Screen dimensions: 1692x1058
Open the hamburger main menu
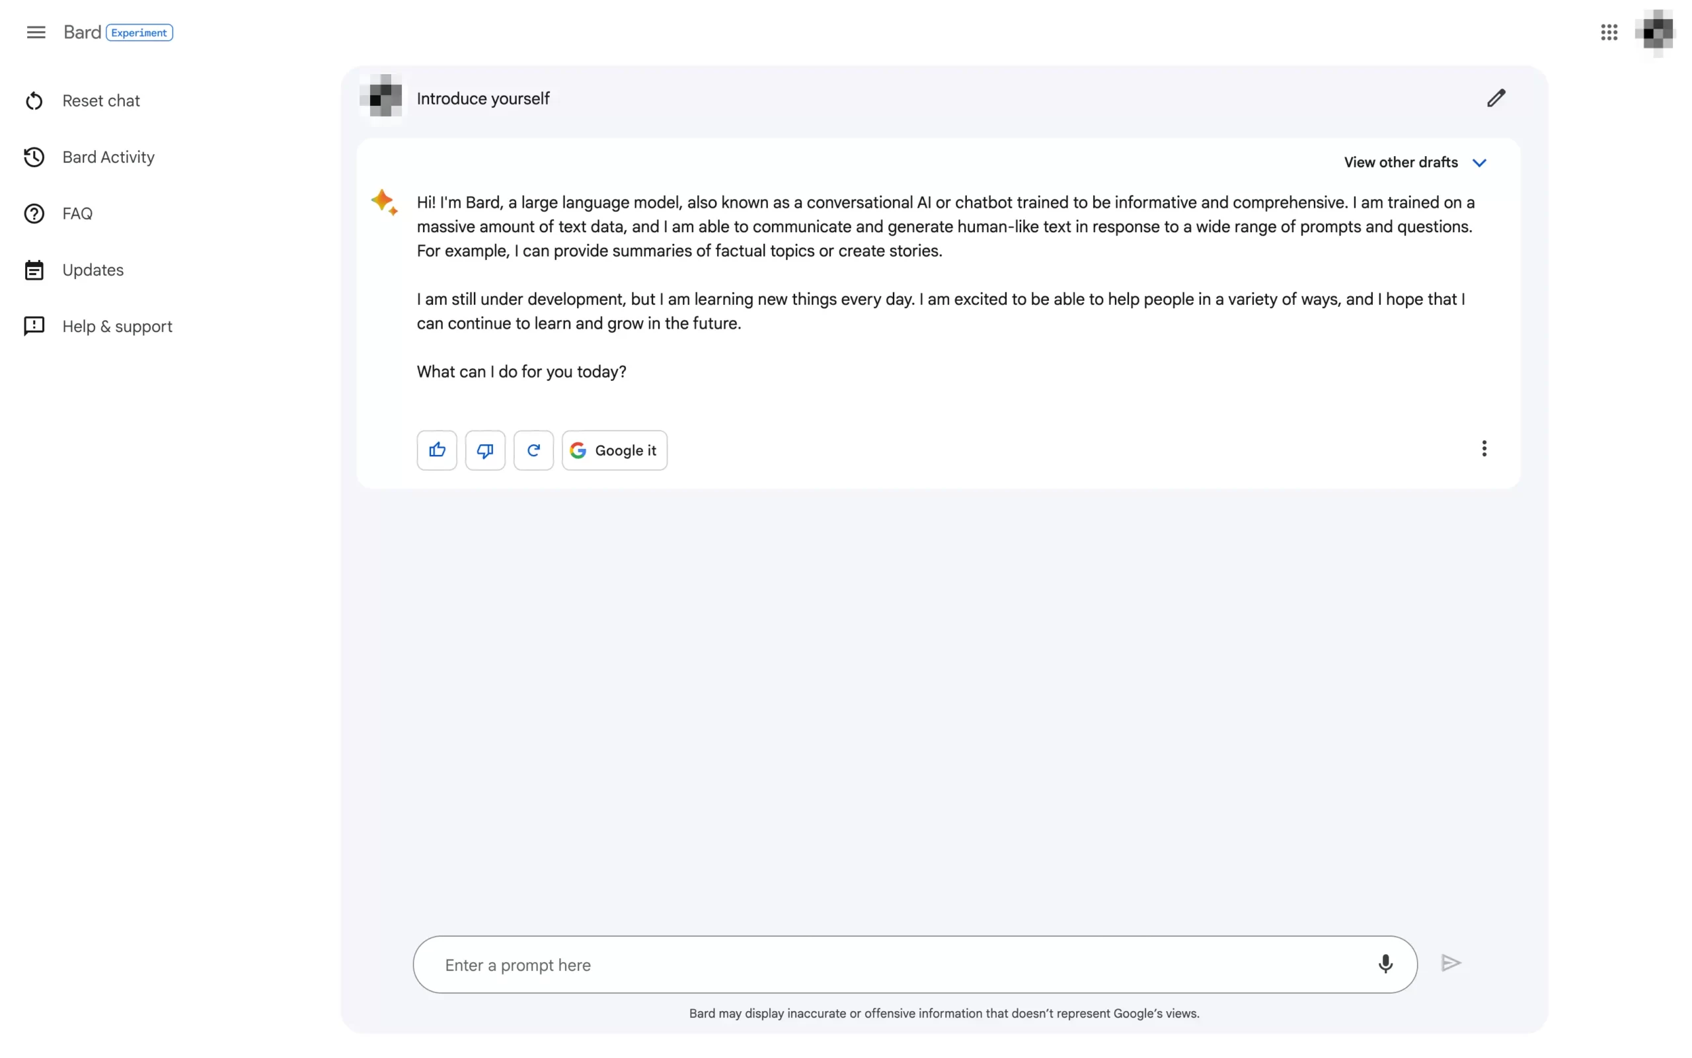[36, 32]
